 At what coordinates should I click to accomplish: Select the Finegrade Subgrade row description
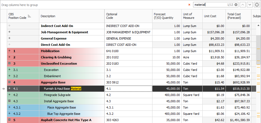pos(57,95)
